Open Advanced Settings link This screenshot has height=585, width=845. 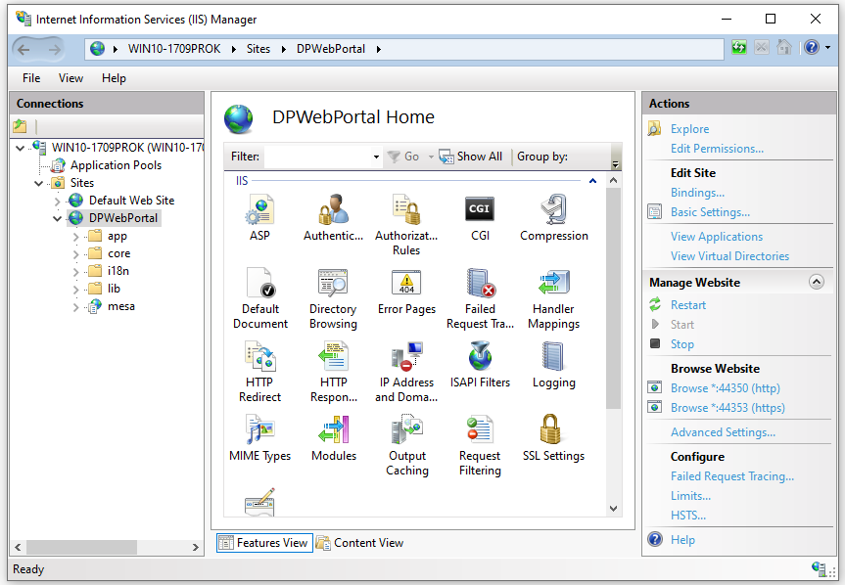coord(723,432)
